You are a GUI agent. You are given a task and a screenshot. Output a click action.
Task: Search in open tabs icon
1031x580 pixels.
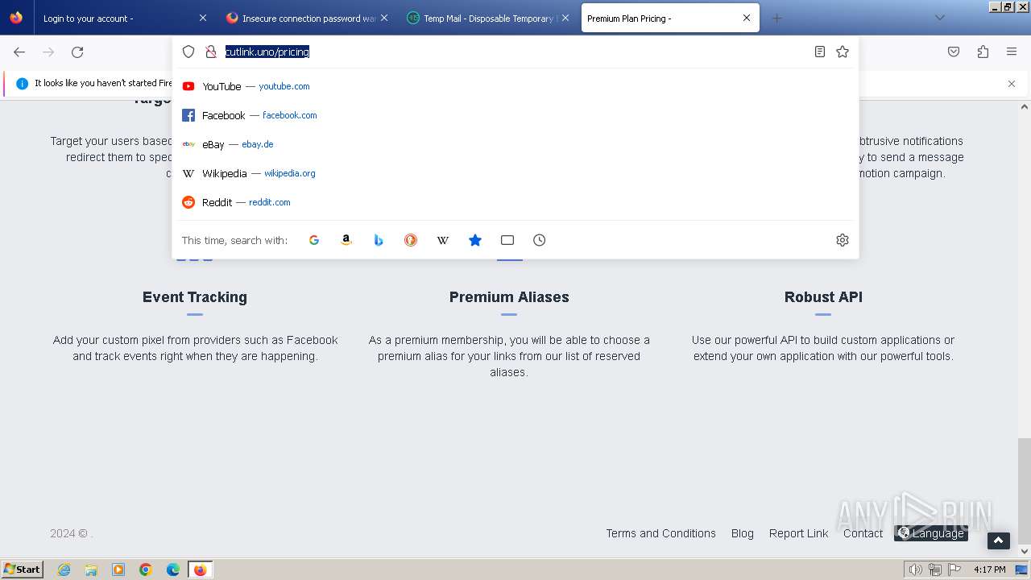tap(507, 240)
